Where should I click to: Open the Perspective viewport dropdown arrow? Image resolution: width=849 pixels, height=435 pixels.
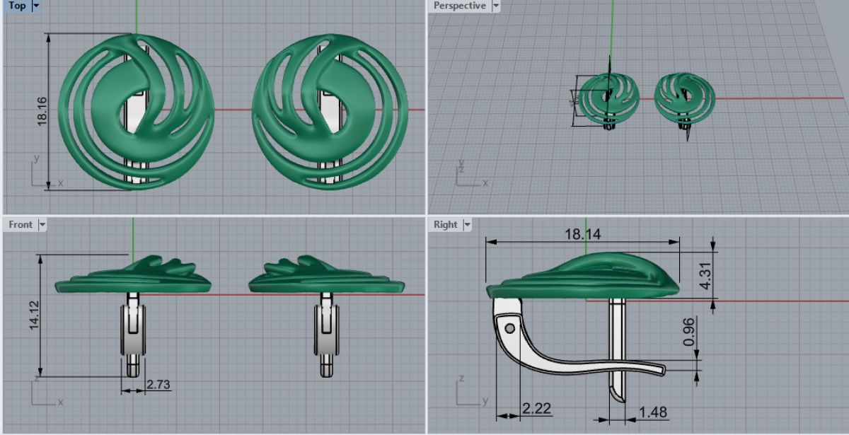[495, 6]
